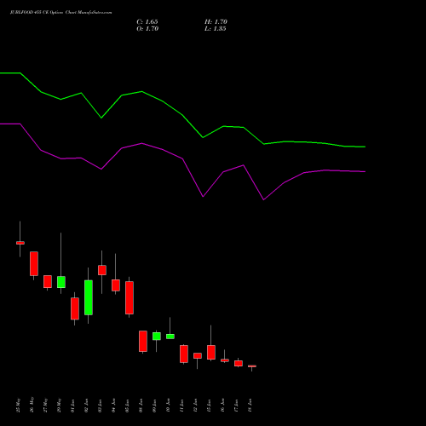Click the 02 Jun date label
This screenshot has height=426, width=426.
tap(87, 405)
